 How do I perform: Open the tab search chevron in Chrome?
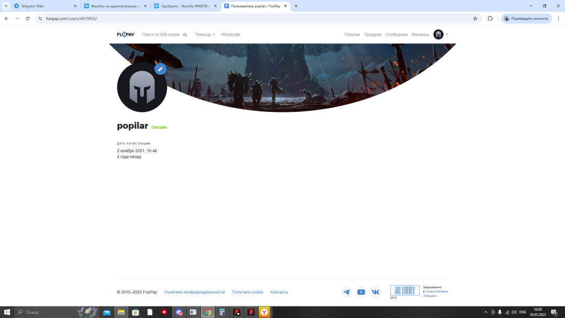(6, 6)
